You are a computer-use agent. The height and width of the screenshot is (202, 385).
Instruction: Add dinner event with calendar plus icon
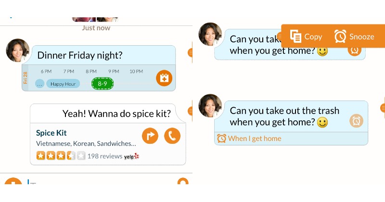tap(164, 78)
